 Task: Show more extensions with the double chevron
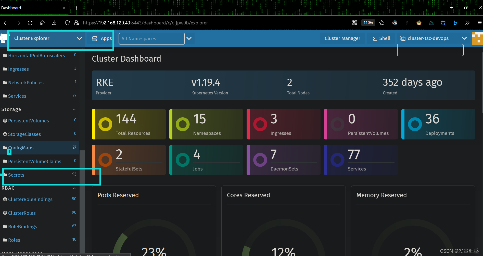pyautogui.click(x=467, y=23)
